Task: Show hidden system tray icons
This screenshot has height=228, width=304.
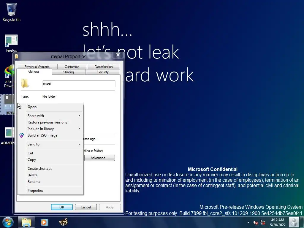Action: point(248,222)
